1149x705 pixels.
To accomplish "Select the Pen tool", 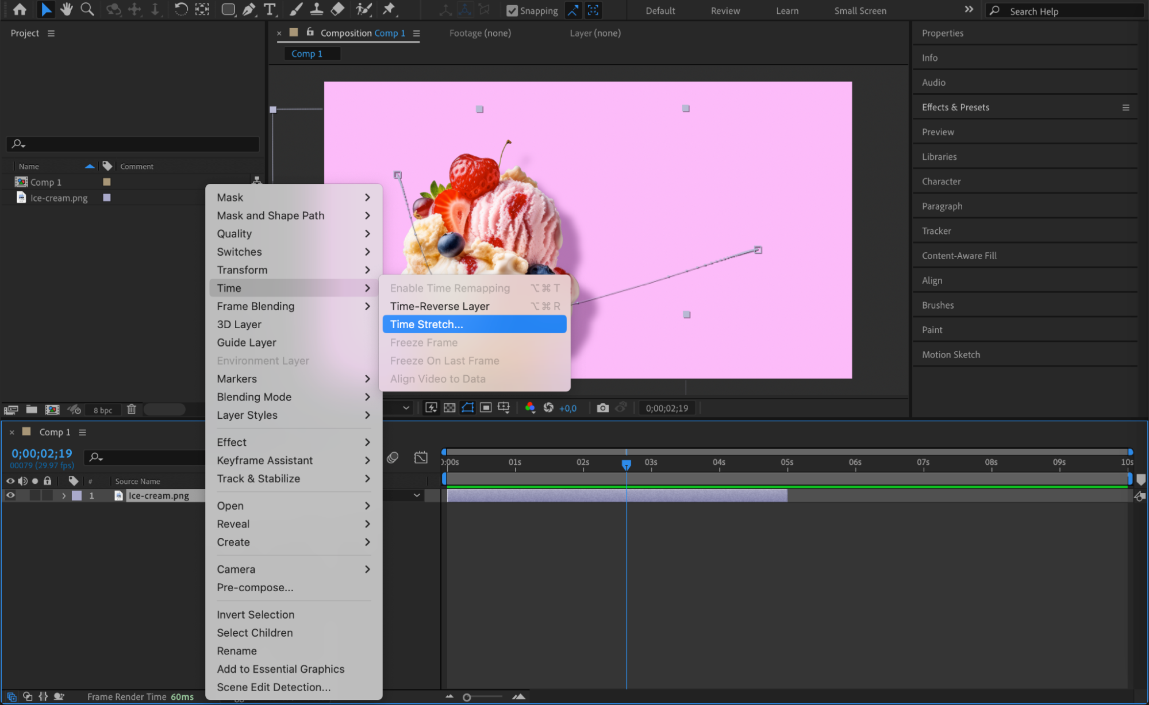I will click(x=249, y=9).
